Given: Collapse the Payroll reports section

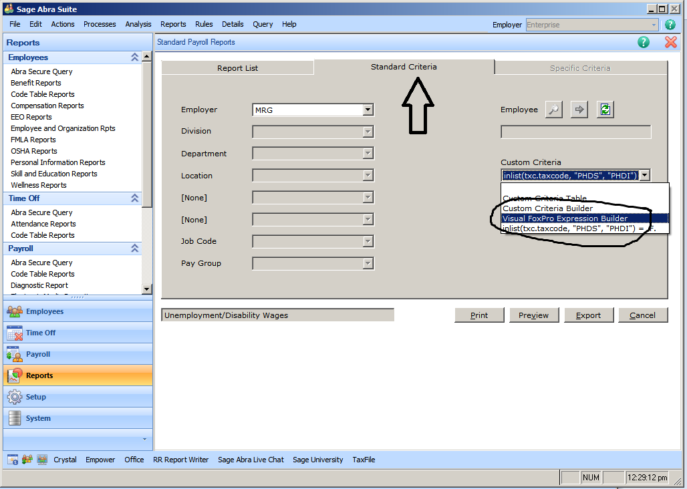Looking at the screenshot, I should pyautogui.click(x=134, y=249).
